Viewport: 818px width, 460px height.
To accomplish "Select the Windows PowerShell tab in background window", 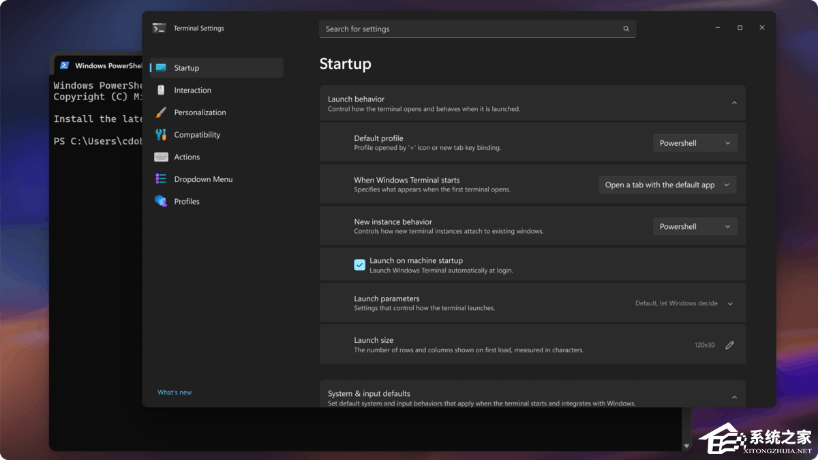I will pyautogui.click(x=99, y=66).
